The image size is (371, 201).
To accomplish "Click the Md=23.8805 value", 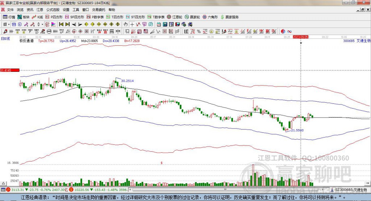I will pyautogui.click(x=89, y=41).
